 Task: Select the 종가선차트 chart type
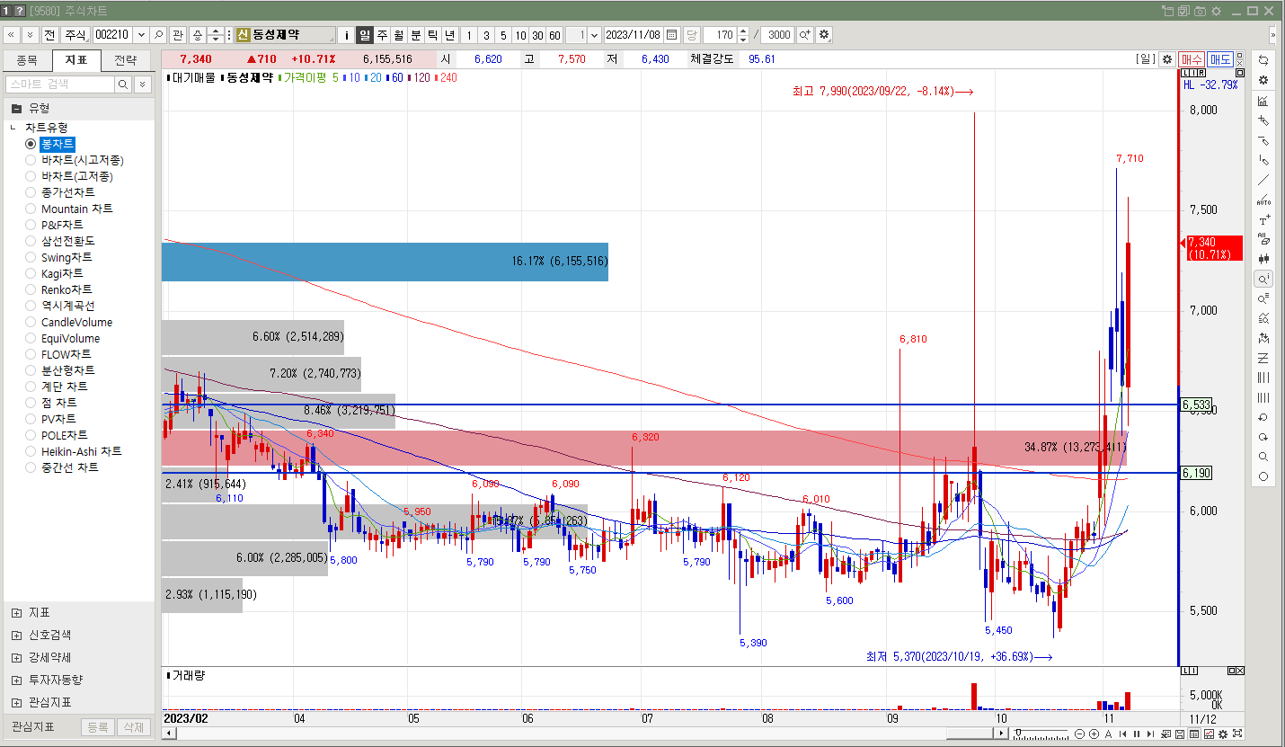coord(31,192)
